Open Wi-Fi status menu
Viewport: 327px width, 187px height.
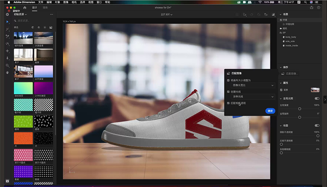coord(260,2)
